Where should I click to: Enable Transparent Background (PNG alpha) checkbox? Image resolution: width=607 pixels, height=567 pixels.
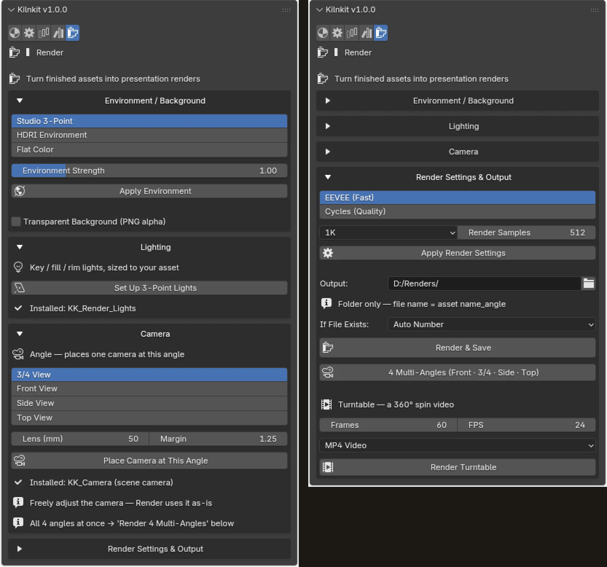[16, 222]
